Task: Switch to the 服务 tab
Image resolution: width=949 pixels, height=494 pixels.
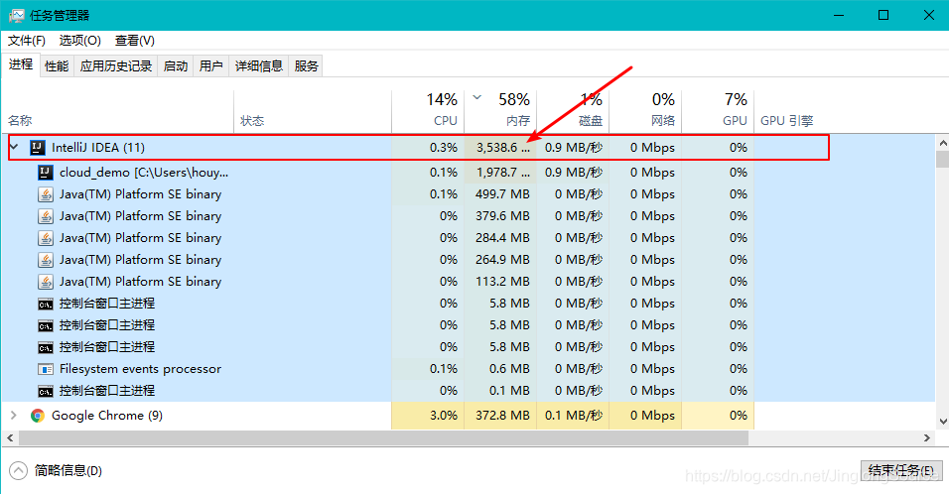Action: pyautogui.click(x=307, y=65)
